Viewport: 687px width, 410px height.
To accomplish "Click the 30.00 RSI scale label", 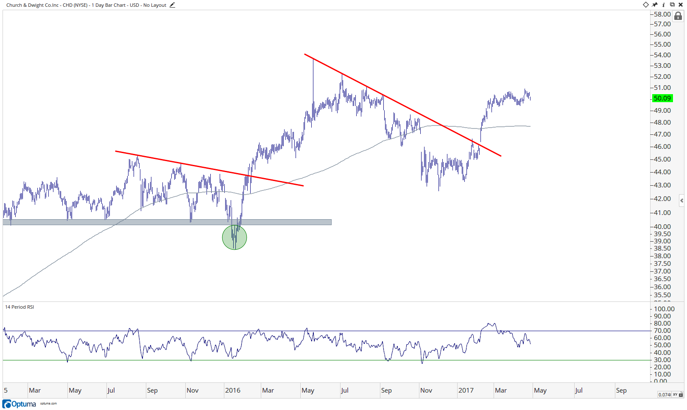I will point(662,360).
